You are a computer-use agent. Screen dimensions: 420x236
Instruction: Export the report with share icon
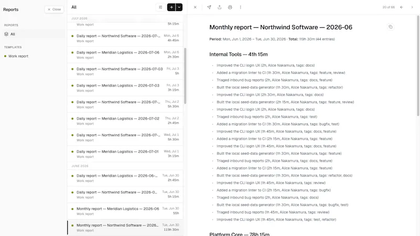click(219, 7)
